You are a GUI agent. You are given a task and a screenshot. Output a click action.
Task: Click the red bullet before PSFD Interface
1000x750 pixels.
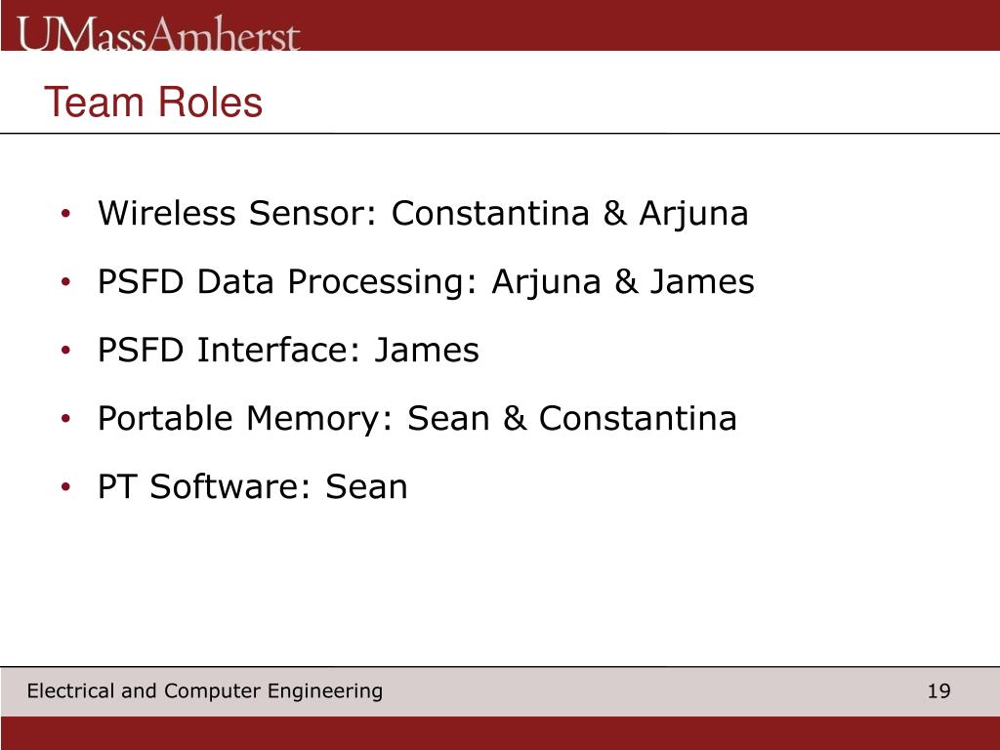(65, 351)
